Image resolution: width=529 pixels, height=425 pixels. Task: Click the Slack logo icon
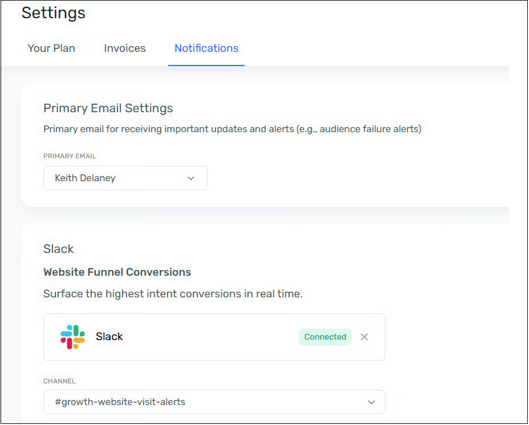72,337
